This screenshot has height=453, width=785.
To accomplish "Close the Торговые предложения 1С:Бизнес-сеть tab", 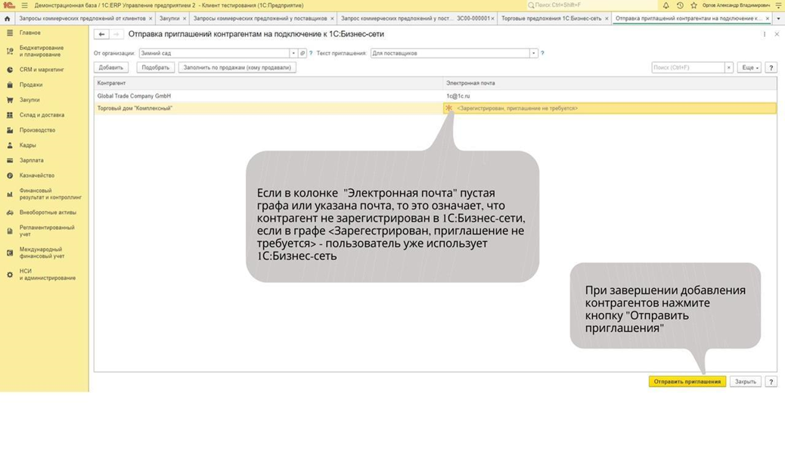I will [x=607, y=18].
